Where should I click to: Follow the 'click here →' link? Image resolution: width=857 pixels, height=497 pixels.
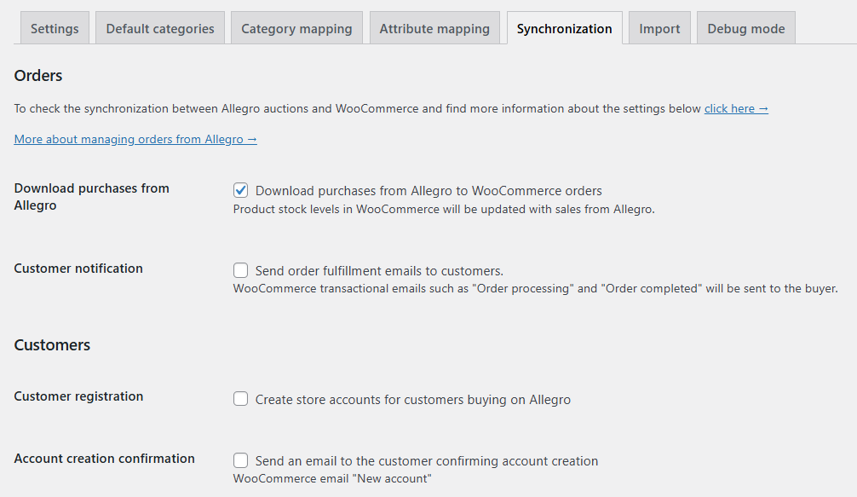click(736, 109)
